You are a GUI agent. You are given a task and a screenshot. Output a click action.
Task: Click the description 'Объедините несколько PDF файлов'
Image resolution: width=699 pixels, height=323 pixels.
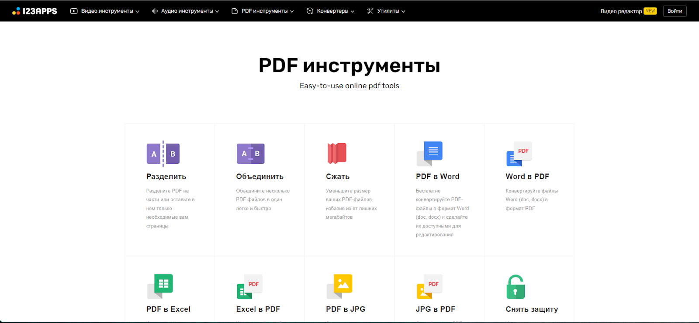click(x=263, y=199)
